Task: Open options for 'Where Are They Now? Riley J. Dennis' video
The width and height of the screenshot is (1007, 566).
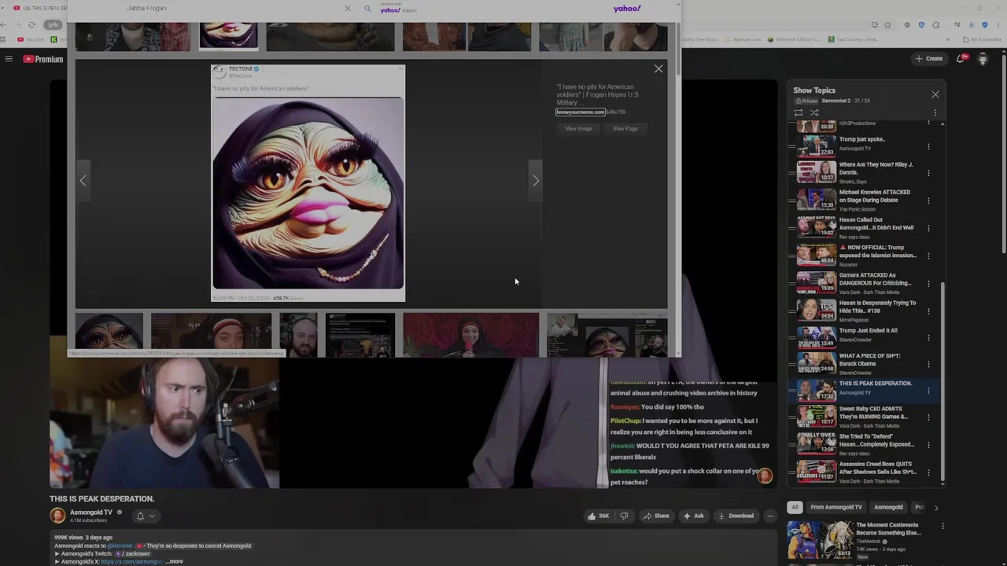Action: pos(928,172)
